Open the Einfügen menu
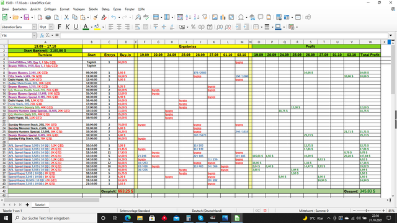This screenshot has height=223, width=397. click(x=50, y=9)
